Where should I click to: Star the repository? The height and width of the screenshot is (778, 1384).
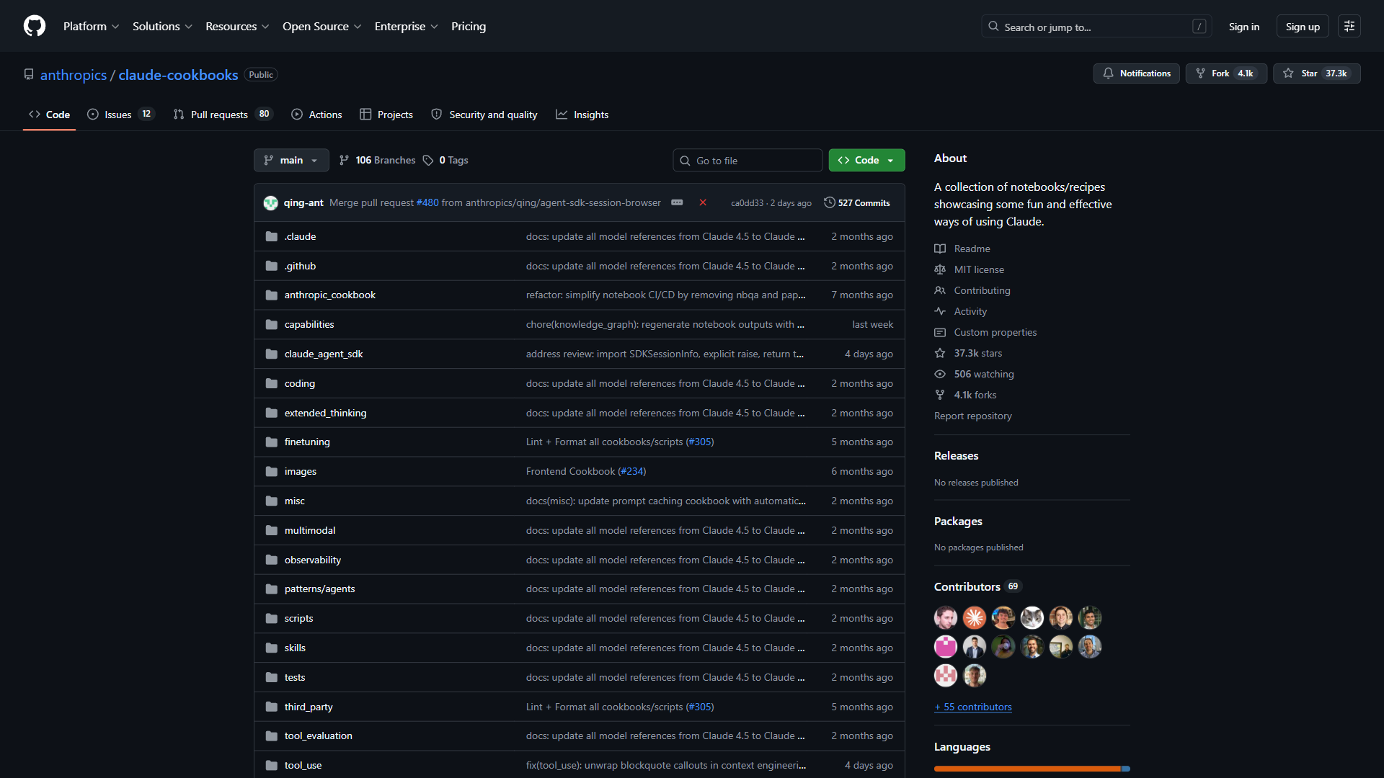[x=1316, y=73]
